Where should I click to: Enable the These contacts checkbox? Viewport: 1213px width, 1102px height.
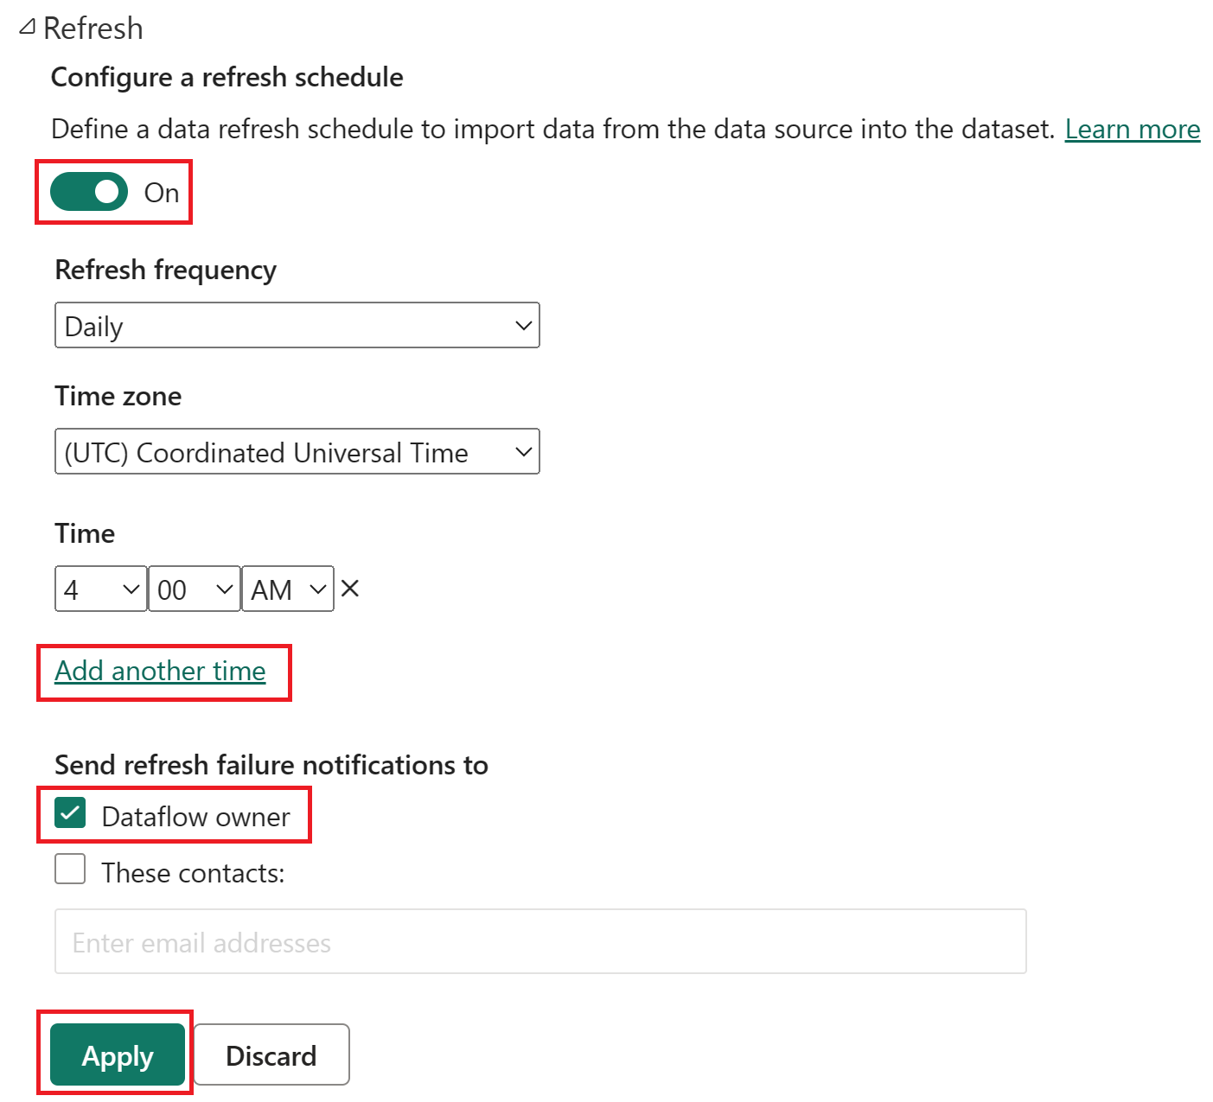click(70, 869)
